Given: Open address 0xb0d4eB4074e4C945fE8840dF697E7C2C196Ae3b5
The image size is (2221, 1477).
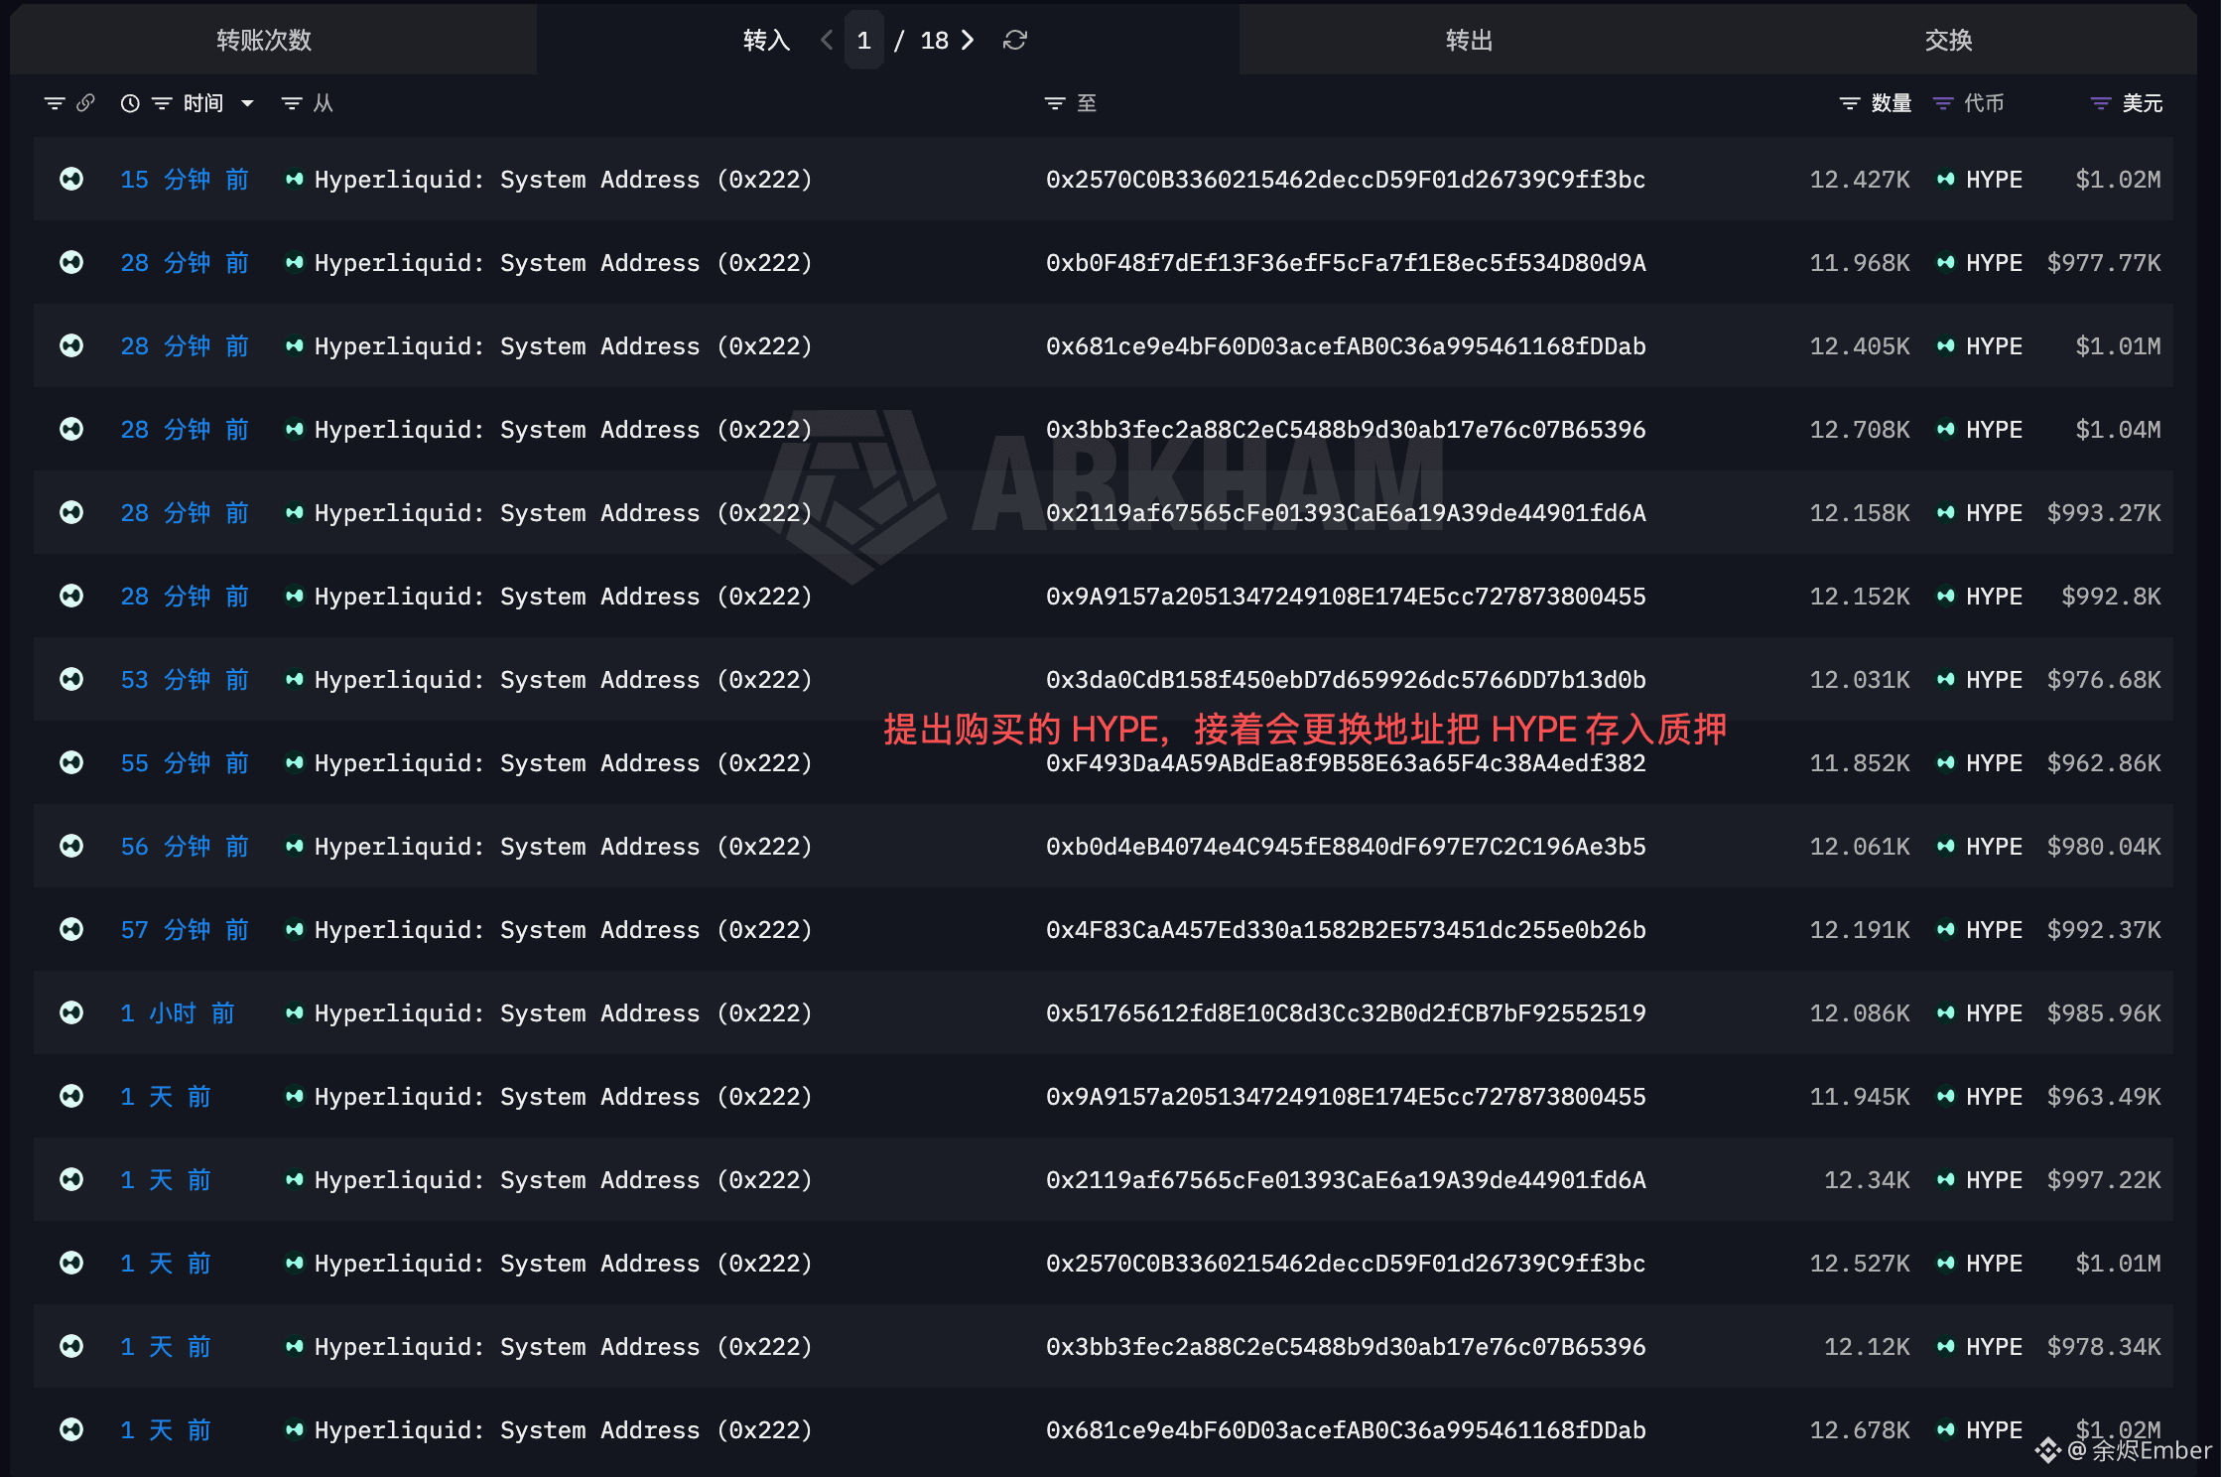Looking at the screenshot, I should coord(1346,846).
